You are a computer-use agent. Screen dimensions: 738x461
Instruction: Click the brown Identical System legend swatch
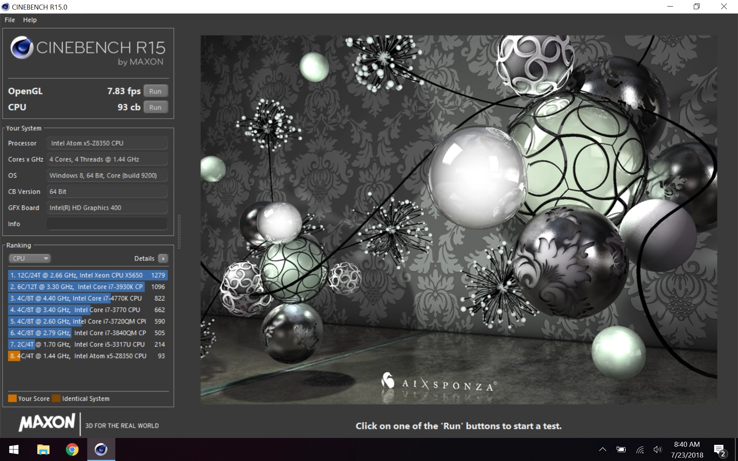coord(56,398)
